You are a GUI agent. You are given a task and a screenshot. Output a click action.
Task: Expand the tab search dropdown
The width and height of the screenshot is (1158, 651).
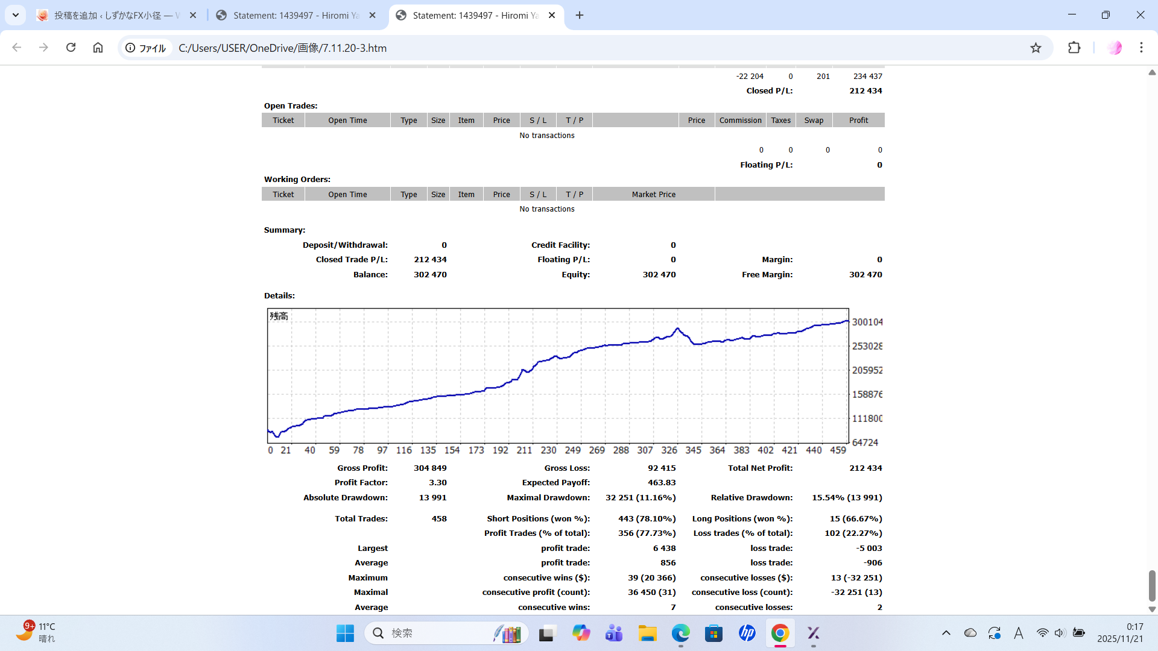16,15
